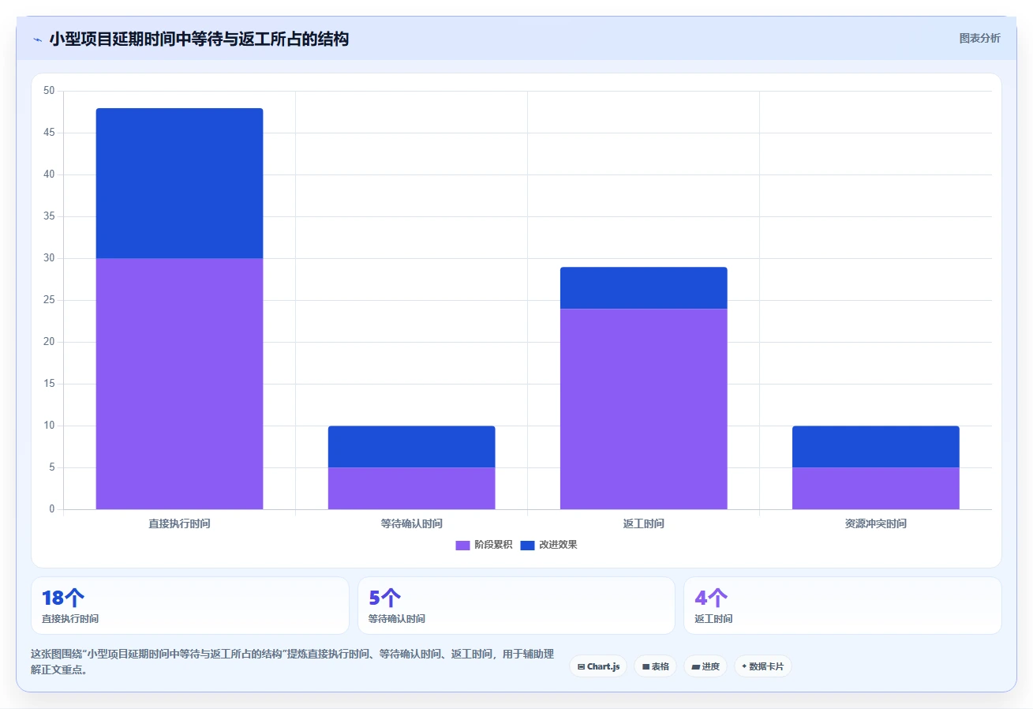Click the chart title 小型项目延期时间中等待与返工所占的结构

coord(199,39)
